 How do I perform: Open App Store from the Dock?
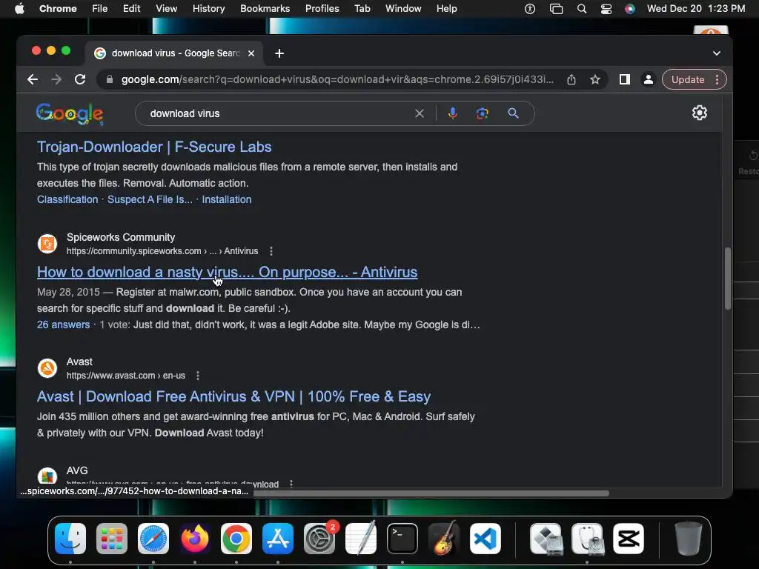coord(278,539)
